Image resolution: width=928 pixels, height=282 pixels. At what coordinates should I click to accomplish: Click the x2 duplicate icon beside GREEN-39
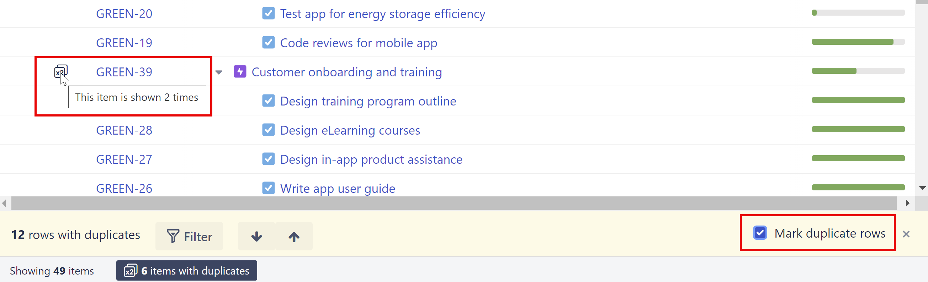(60, 71)
